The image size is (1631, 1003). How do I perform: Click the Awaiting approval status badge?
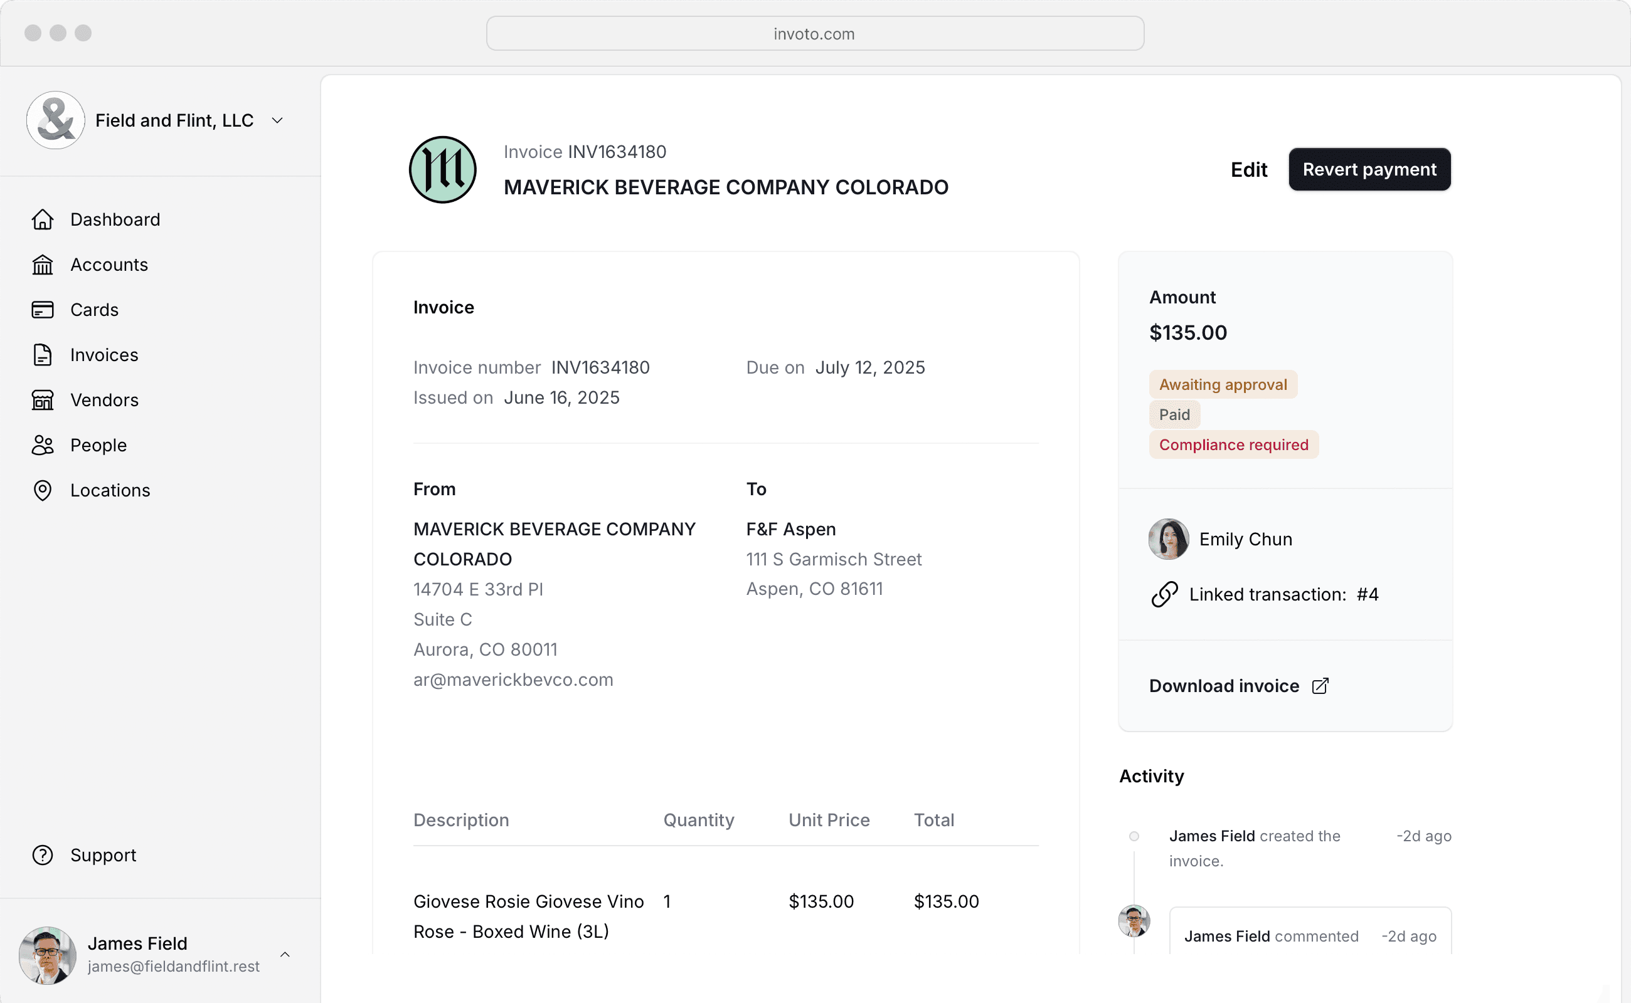tap(1223, 385)
